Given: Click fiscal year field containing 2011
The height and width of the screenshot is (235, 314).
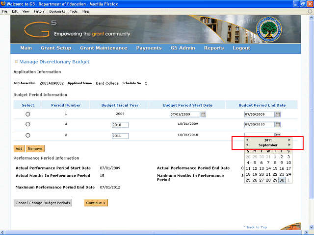Looking at the screenshot, I should tap(120, 136).
